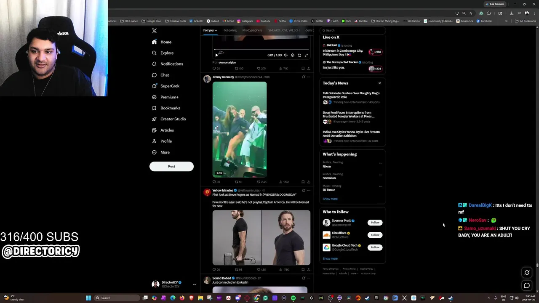The height and width of the screenshot is (303, 539).
Task: Open options for Somalian trend
Action: click(x=381, y=175)
